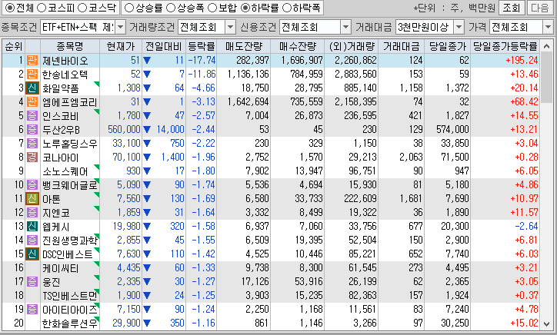
Task: Click the 거래대금 column header
Action: pyautogui.click(x=402, y=46)
